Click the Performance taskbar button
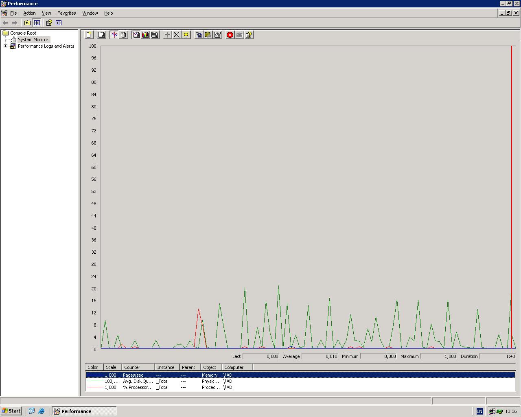 tap(84, 411)
